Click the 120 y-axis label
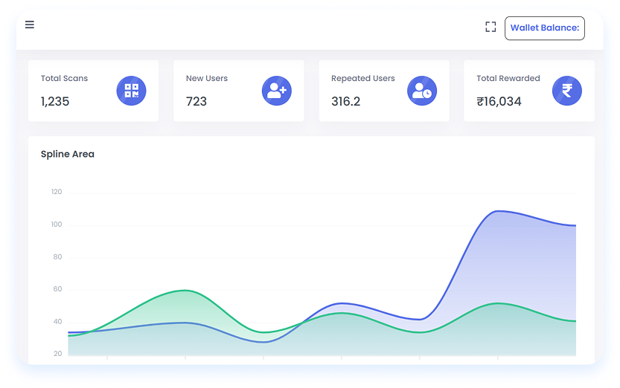Screen dimensions: 620x388 [57, 192]
